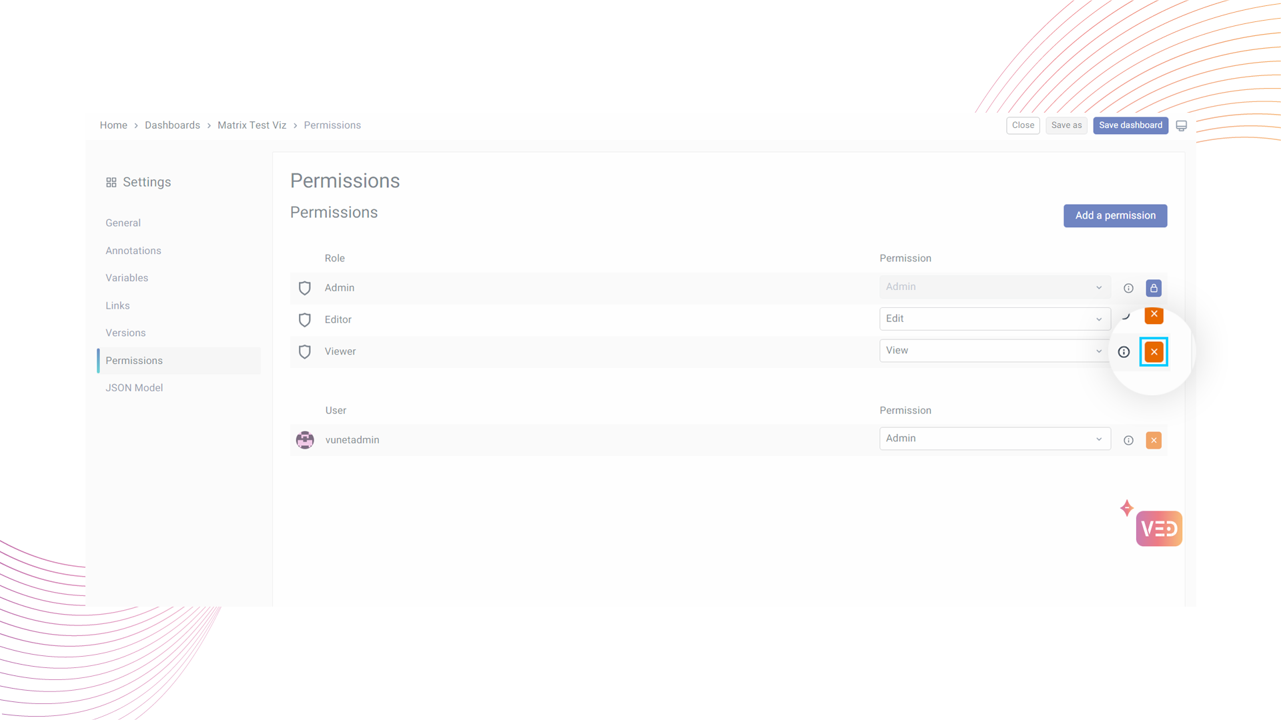The width and height of the screenshot is (1281, 720).
Task: Open the Editor permission dropdown
Action: click(x=994, y=319)
